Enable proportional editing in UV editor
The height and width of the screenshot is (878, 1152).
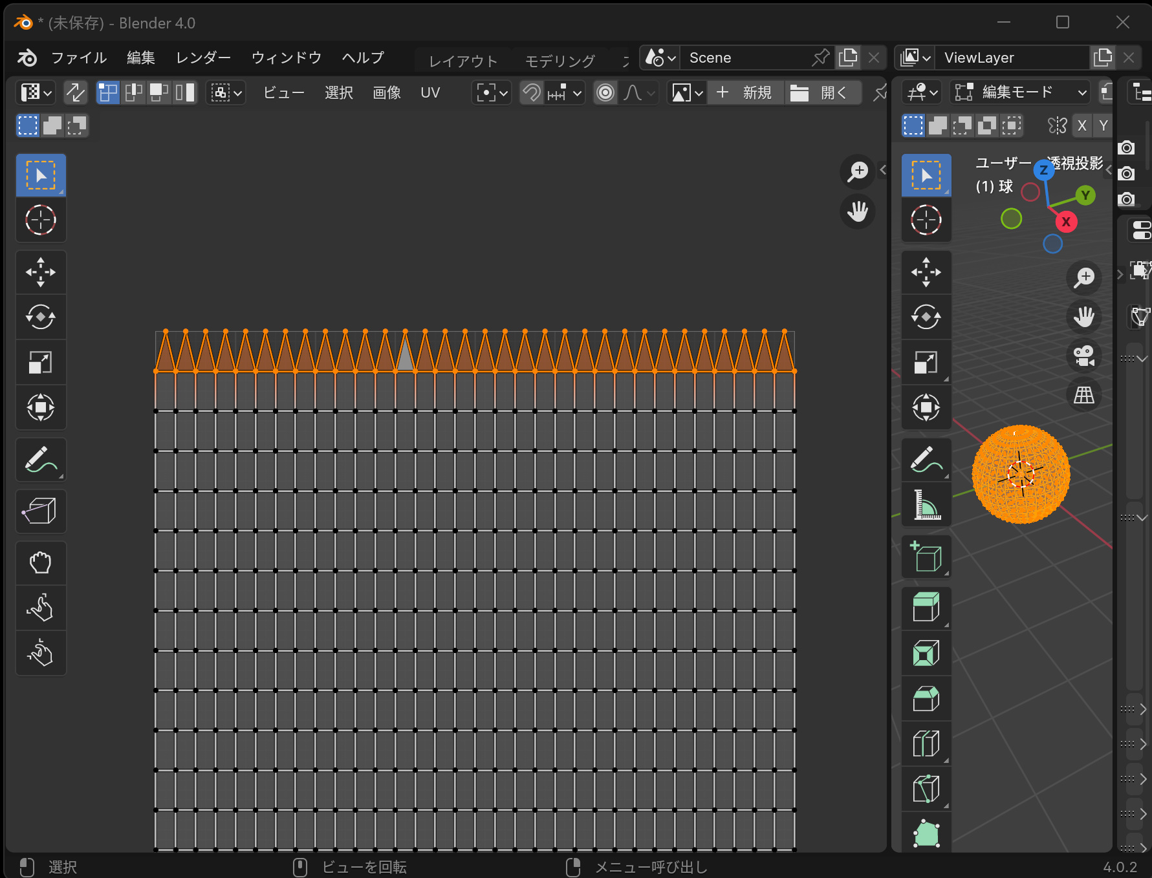[605, 92]
